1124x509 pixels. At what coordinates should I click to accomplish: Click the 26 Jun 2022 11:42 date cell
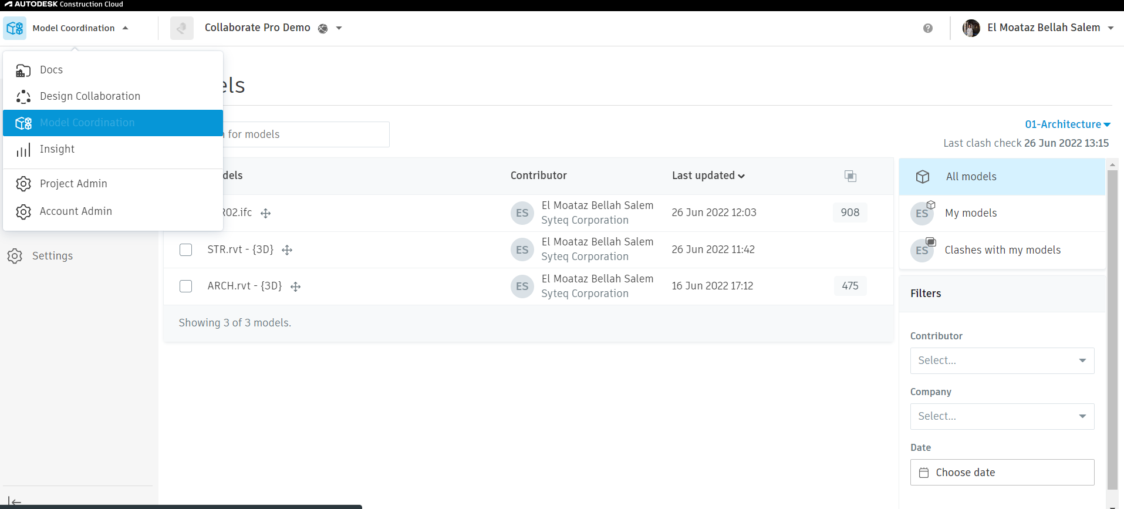click(x=713, y=250)
